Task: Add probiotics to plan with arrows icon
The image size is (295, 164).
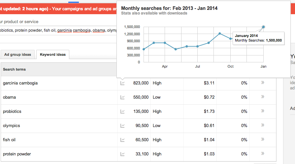Action: pos(263,111)
